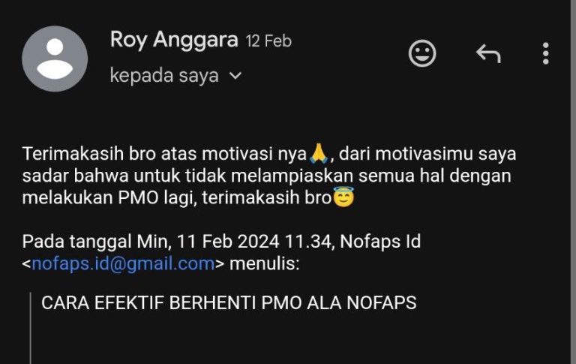This screenshot has width=576, height=364.
Task: Open the three-dot more options menu
Action: 545,54
